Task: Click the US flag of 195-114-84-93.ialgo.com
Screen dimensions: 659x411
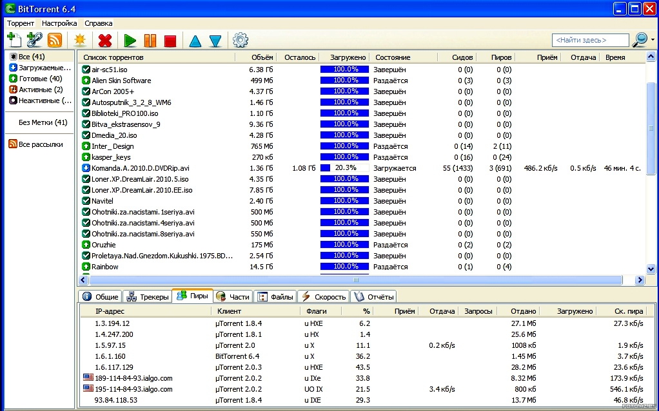Action: click(x=88, y=388)
